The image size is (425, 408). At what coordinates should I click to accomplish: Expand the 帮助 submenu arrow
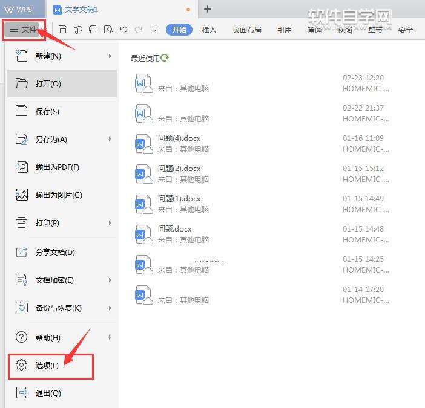coord(110,337)
